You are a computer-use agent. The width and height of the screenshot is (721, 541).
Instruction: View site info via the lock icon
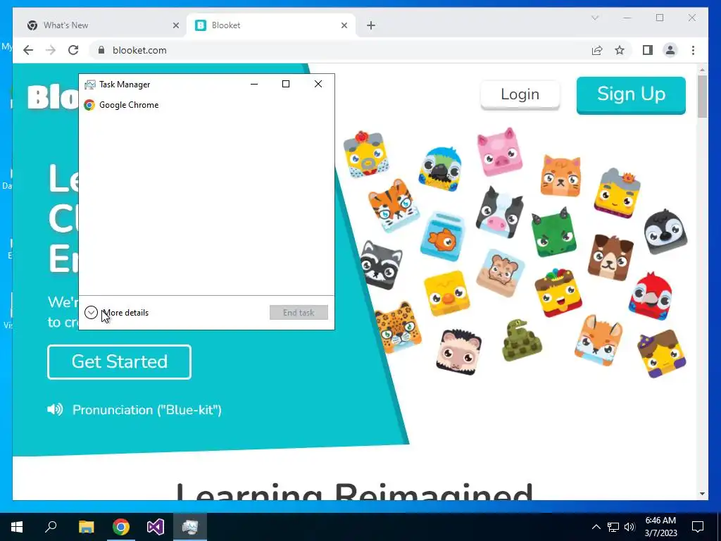tap(101, 50)
